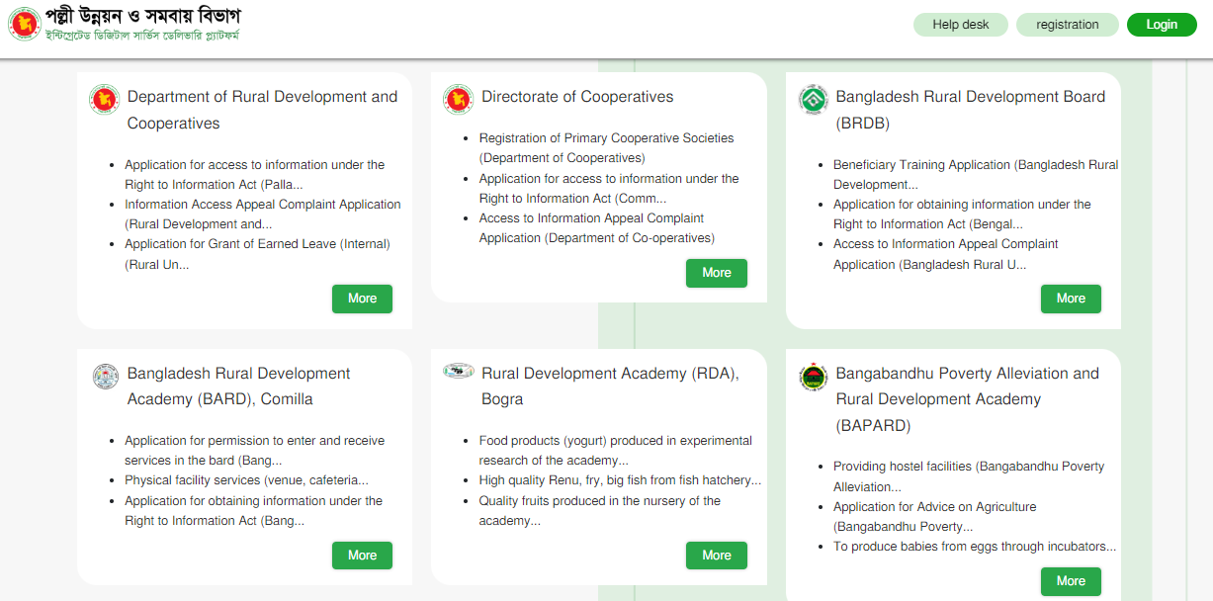This screenshot has height=601, width=1213.
Task: Click the portal logo in the header
Action: pos(25,24)
